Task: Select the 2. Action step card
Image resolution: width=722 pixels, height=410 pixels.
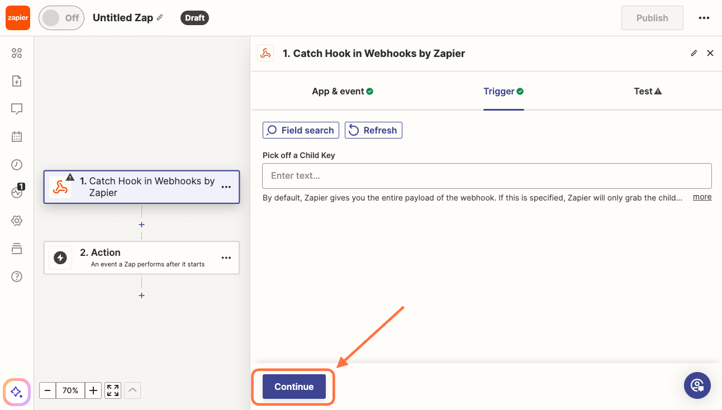Action: [x=142, y=258]
